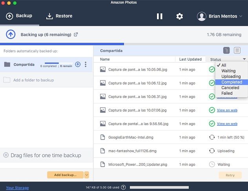Select the Waiting status filter option
Image resolution: width=248 pixels, height=191 pixels.
(x=232, y=71)
